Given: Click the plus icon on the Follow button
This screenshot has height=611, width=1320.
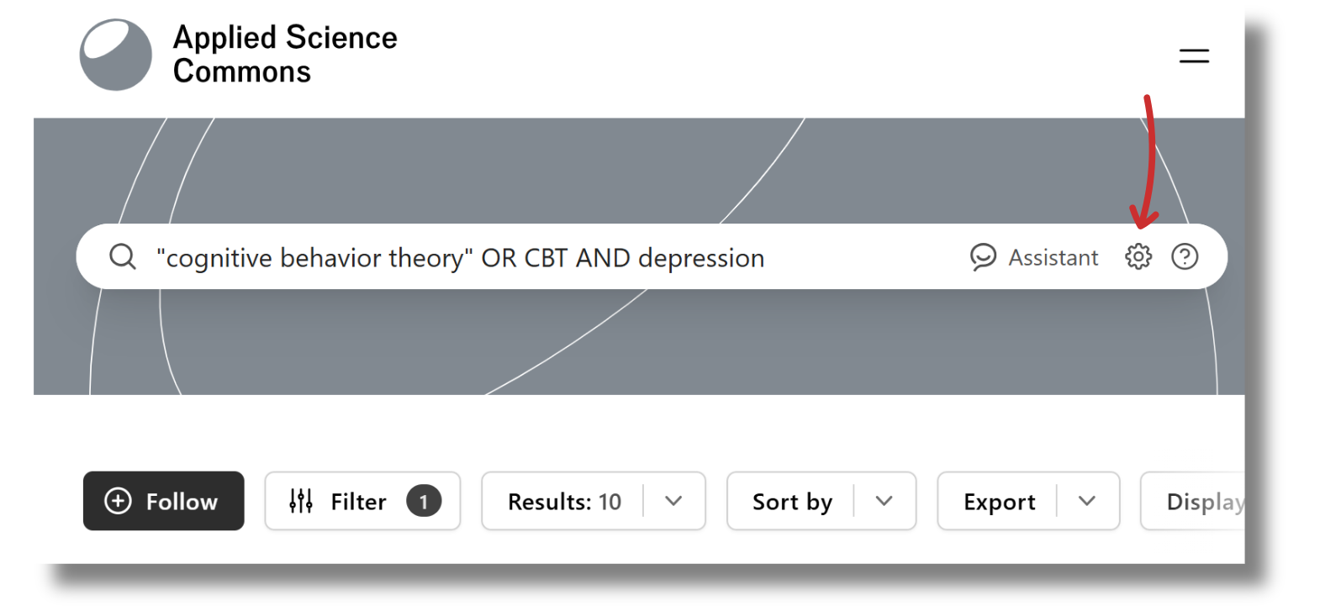Looking at the screenshot, I should pyautogui.click(x=118, y=501).
